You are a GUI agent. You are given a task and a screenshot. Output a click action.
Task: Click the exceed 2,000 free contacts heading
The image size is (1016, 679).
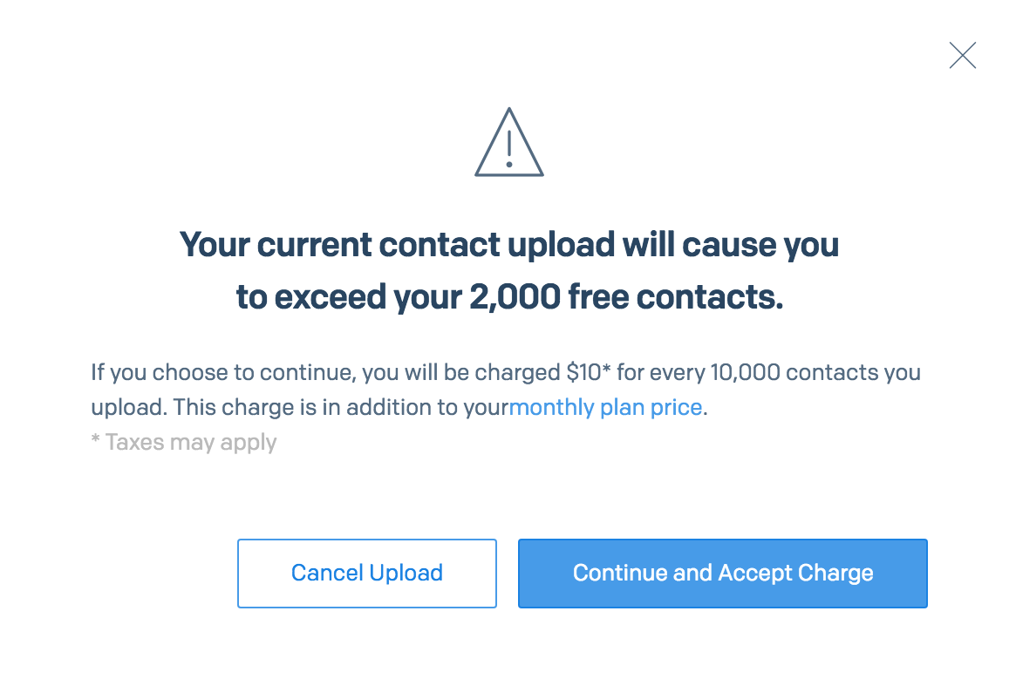pyautogui.click(x=509, y=271)
